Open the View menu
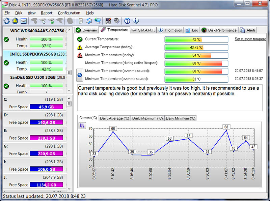The image size is (270, 201). pyautogui.click(x=31, y=13)
